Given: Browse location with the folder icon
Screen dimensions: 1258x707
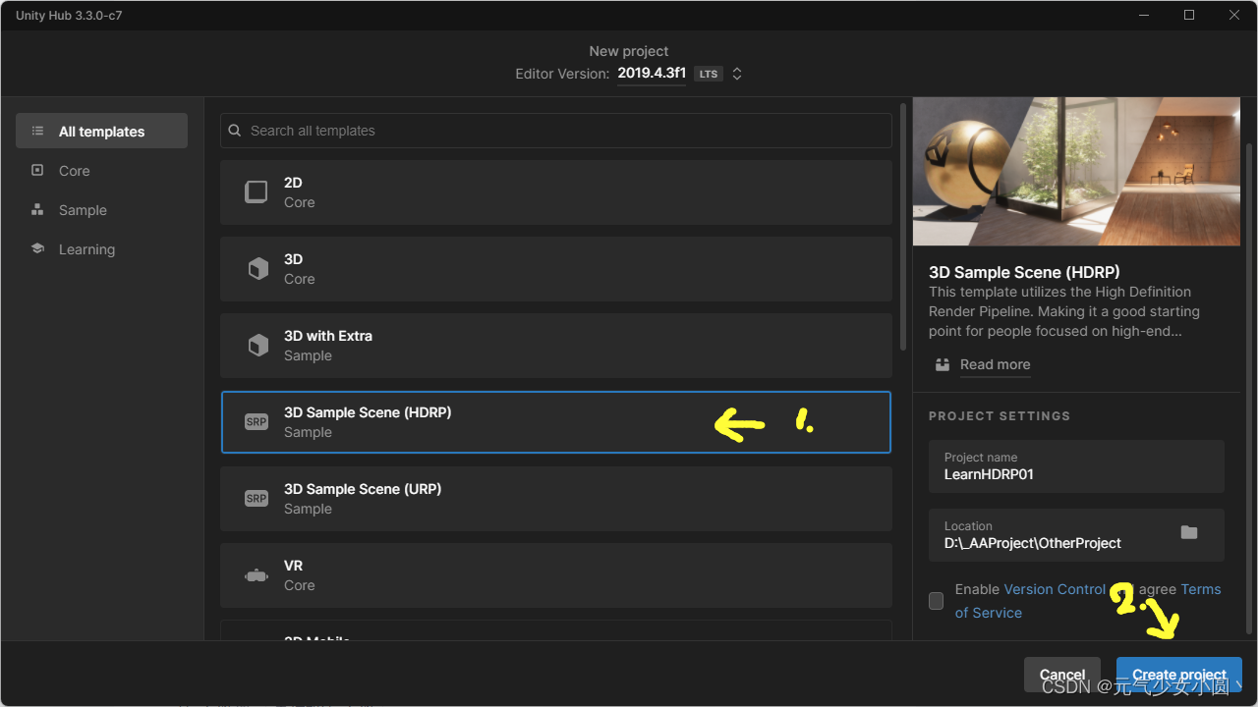Looking at the screenshot, I should [1189, 532].
